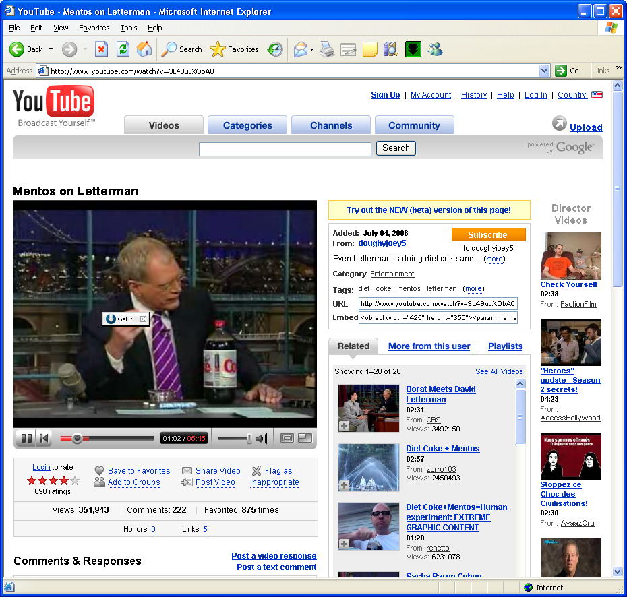Open the Edit menu
The width and height of the screenshot is (627, 597).
36,28
